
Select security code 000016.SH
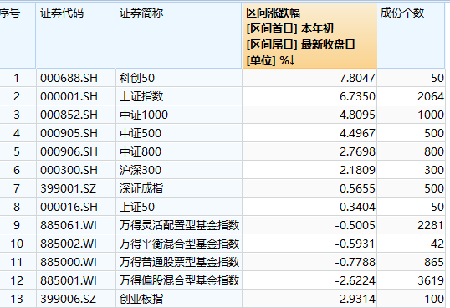pyautogui.click(x=69, y=207)
